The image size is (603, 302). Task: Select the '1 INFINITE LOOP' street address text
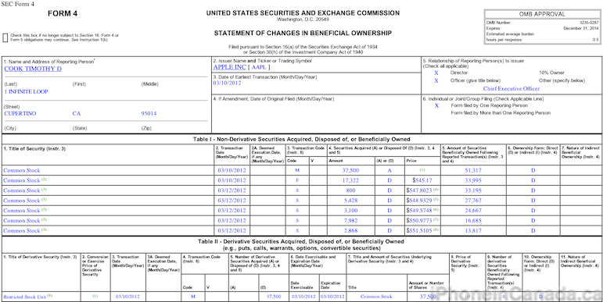26,92
